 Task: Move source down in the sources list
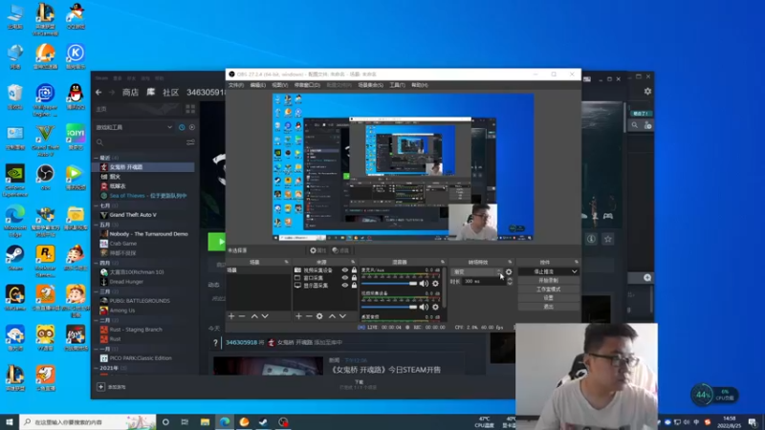coord(343,316)
